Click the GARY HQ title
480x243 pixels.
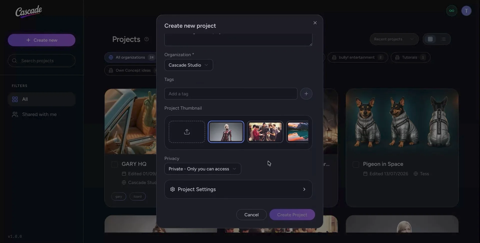(134, 164)
